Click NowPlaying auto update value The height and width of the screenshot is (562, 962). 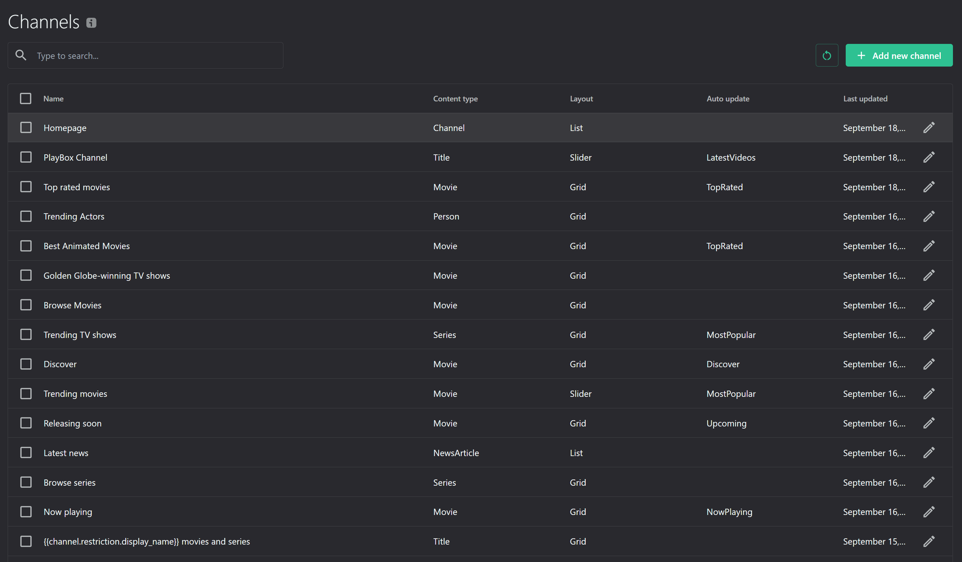[x=729, y=512]
